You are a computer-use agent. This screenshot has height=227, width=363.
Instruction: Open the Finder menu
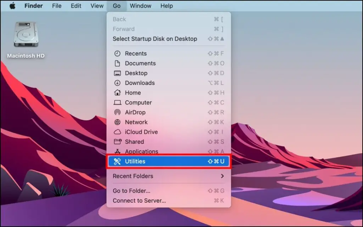click(x=34, y=6)
